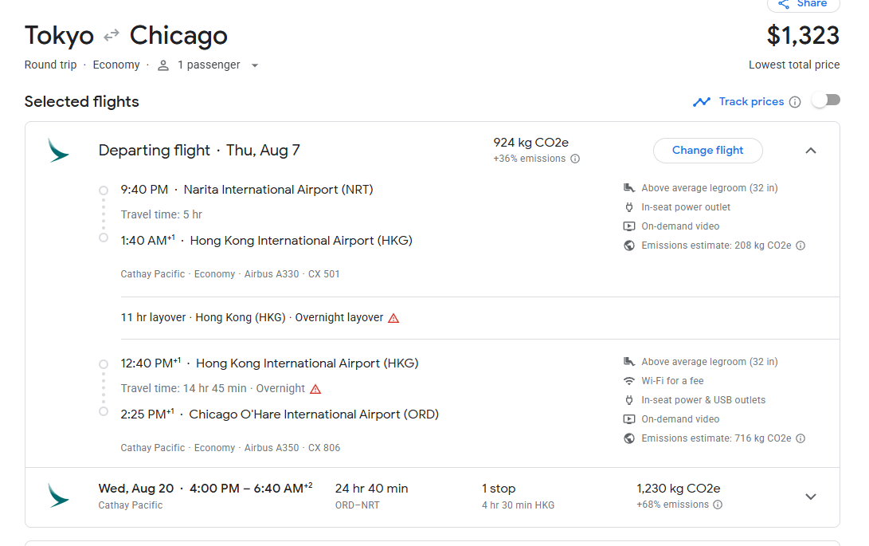This screenshot has height=546, width=869.
Task: Click info icon next to 208 kg CO2e estimate
Action: tap(800, 246)
